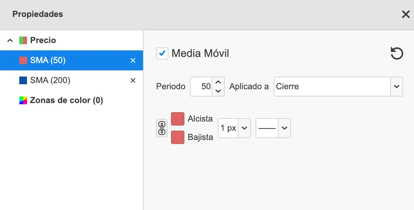The width and height of the screenshot is (414, 210).
Task: Open the Bajista color swatch
Action: pos(178,137)
